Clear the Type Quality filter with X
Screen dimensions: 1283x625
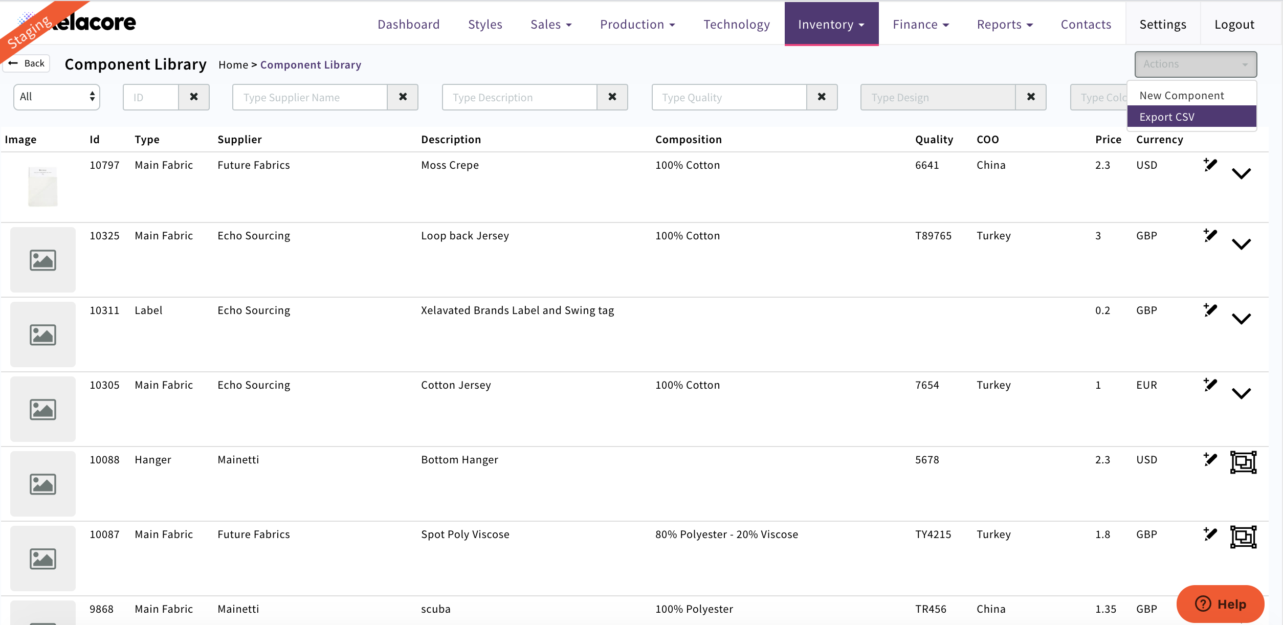(x=822, y=97)
